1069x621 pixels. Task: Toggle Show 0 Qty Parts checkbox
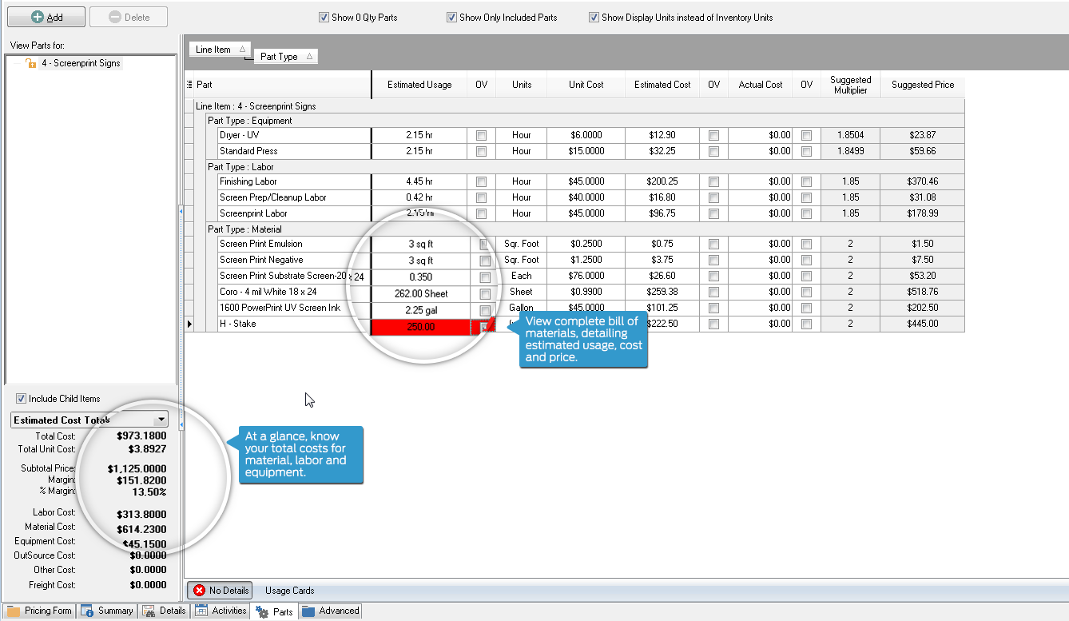click(x=324, y=18)
